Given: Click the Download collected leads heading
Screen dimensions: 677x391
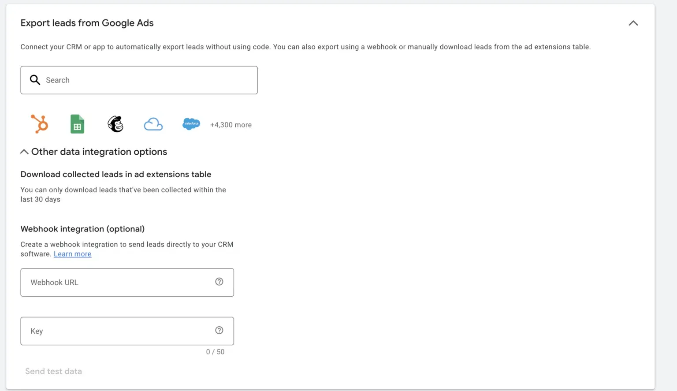Looking at the screenshot, I should pyautogui.click(x=116, y=174).
